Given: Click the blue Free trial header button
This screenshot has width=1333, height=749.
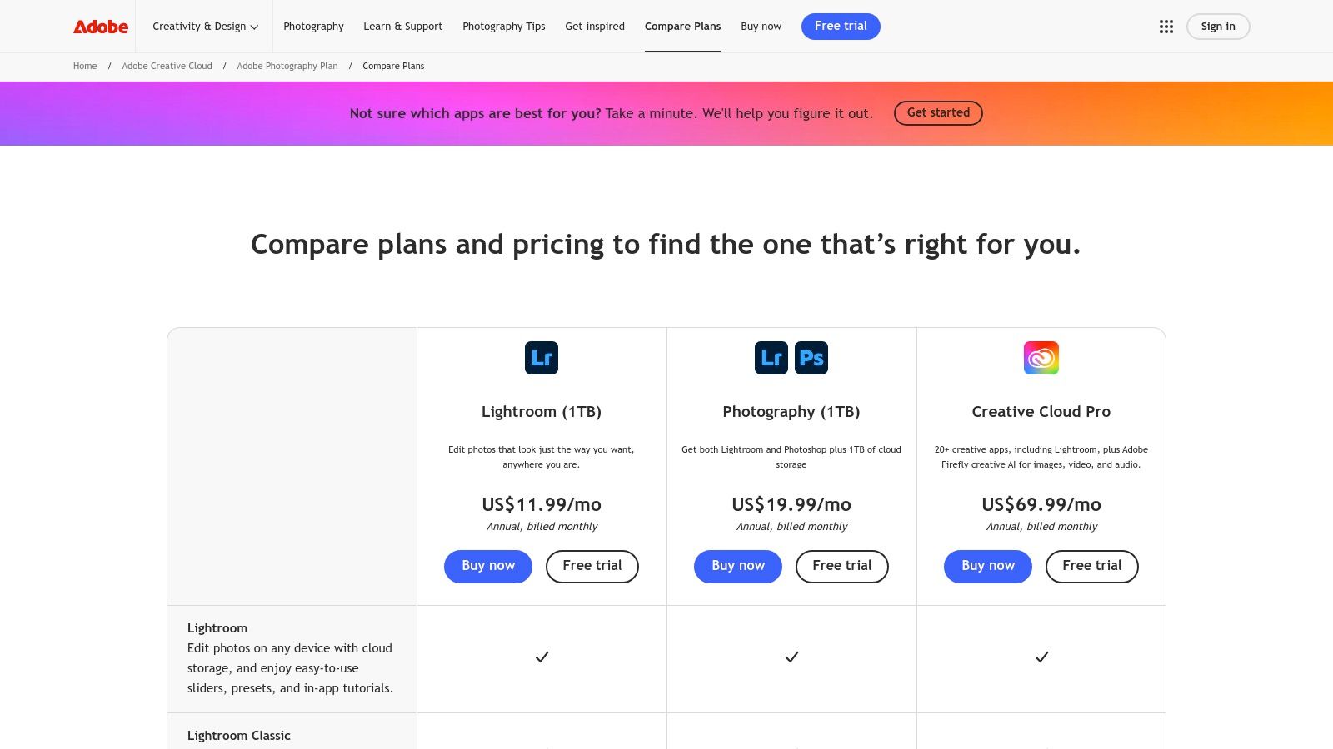Looking at the screenshot, I should (x=841, y=27).
